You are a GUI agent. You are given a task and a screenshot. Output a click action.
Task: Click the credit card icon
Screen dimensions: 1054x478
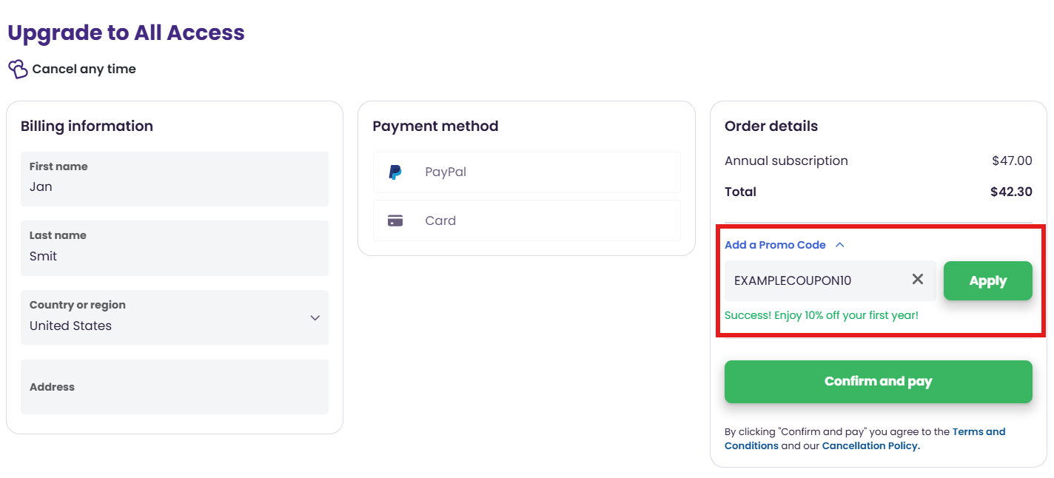(x=395, y=221)
